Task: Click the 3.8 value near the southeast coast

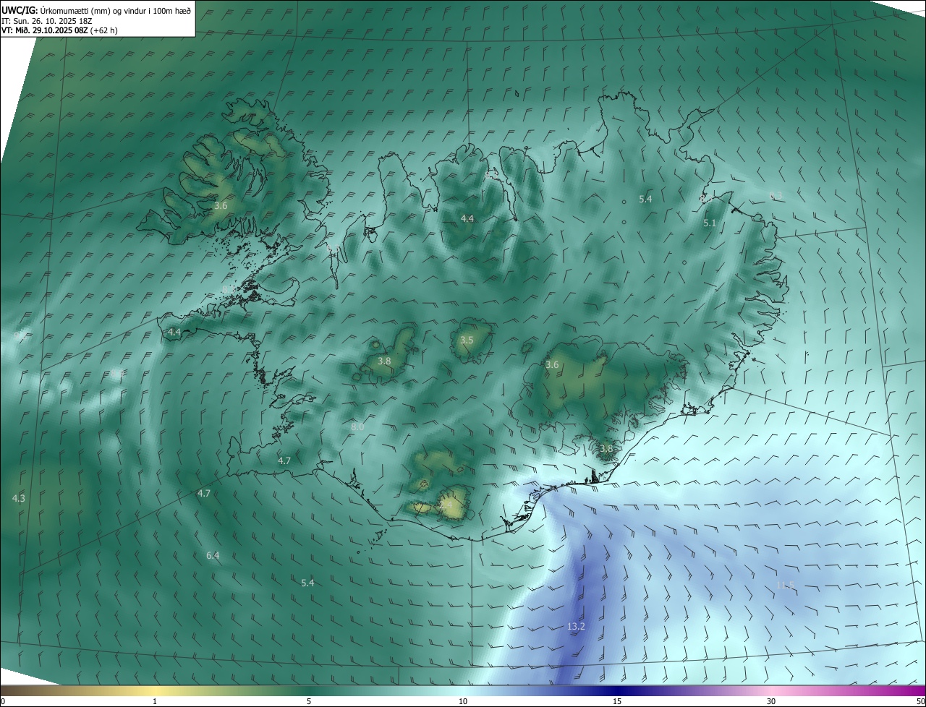Action: click(x=606, y=448)
